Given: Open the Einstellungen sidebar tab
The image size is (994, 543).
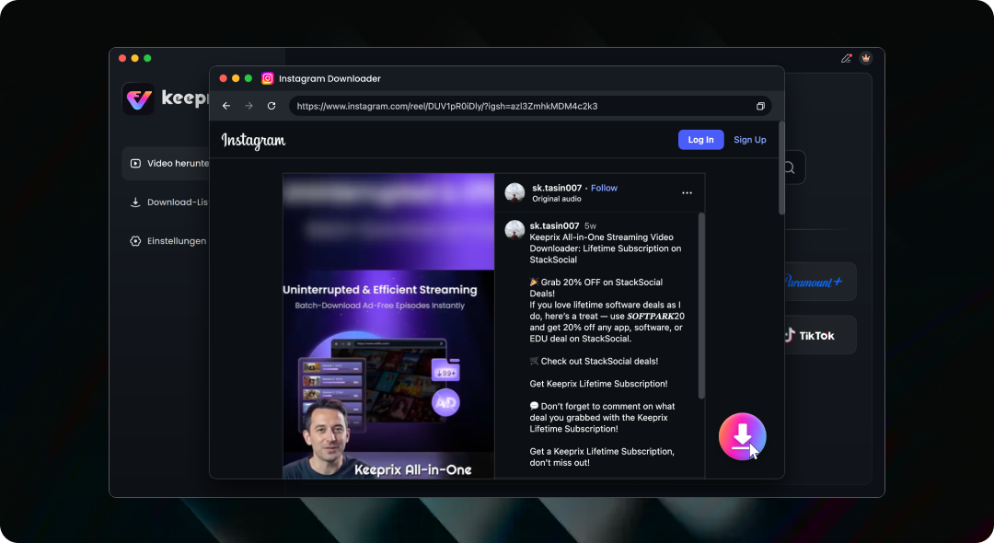Looking at the screenshot, I should 166,241.
